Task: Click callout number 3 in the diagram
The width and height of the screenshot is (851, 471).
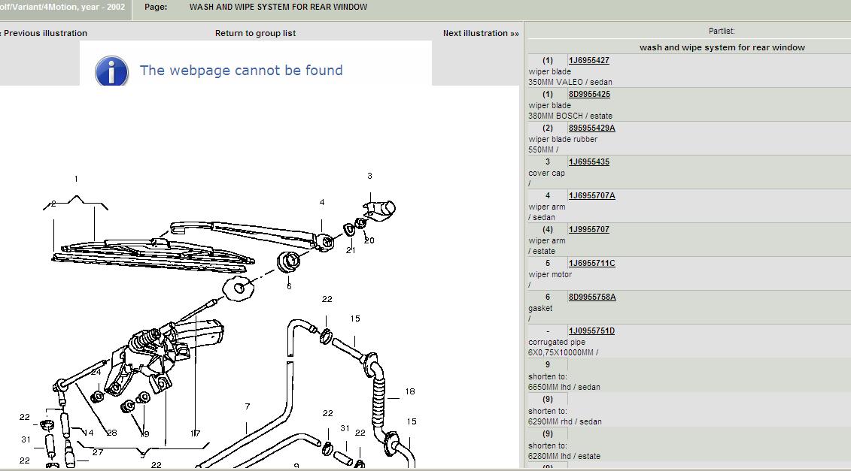Action: coord(369,176)
